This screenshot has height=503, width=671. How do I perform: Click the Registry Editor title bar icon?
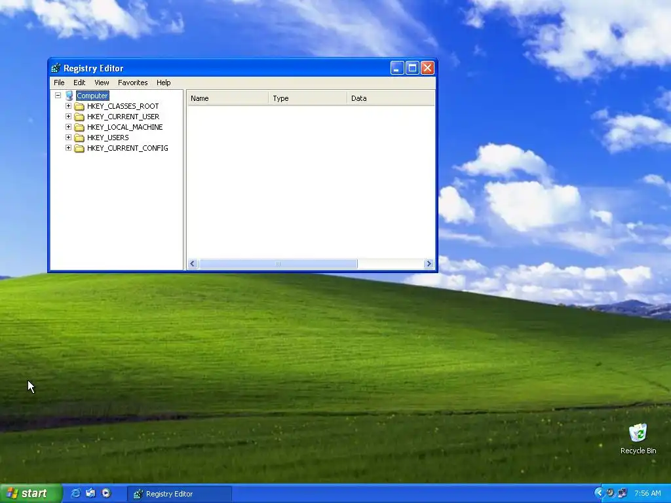[x=56, y=68]
